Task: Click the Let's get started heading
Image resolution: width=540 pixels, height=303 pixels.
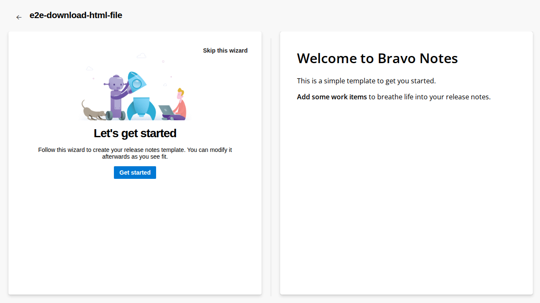Action: pos(135,133)
